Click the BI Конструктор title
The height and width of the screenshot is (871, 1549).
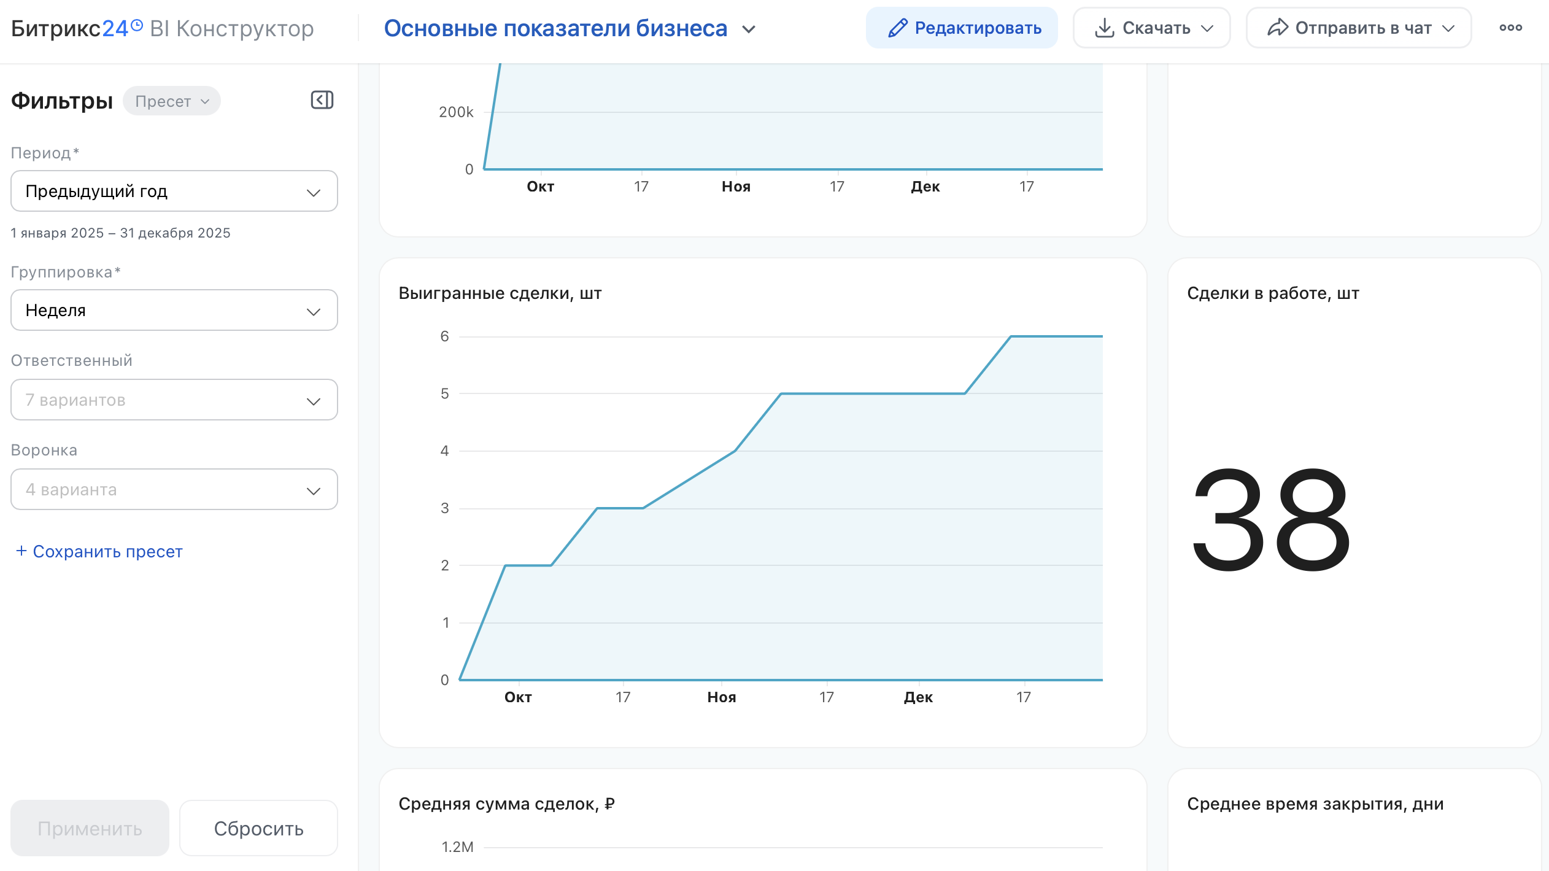pyautogui.click(x=232, y=28)
